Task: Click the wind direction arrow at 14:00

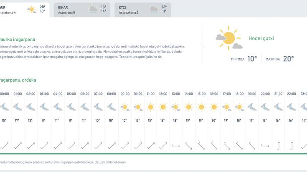Action: pyautogui.click(x=188, y=146)
